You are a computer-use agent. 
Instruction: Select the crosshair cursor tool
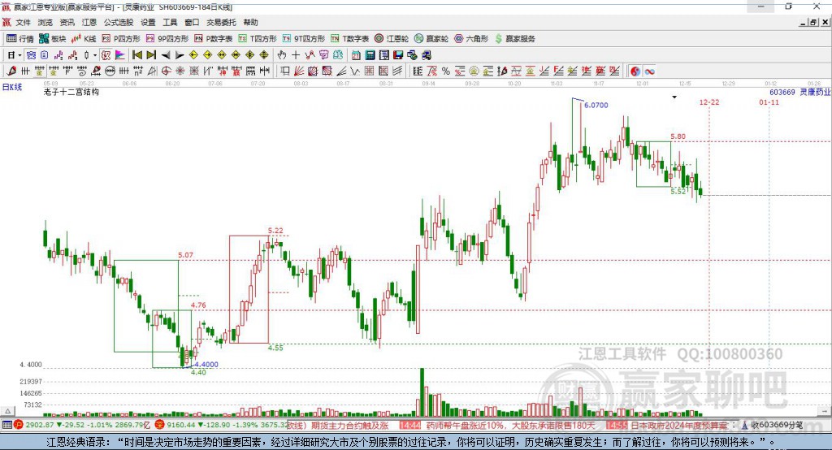pos(296,54)
